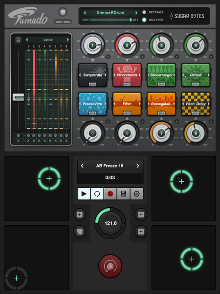Click the upper-right plus button beside the tempo dial
Viewport: 220px width, 294px height.
click(141, 214)
